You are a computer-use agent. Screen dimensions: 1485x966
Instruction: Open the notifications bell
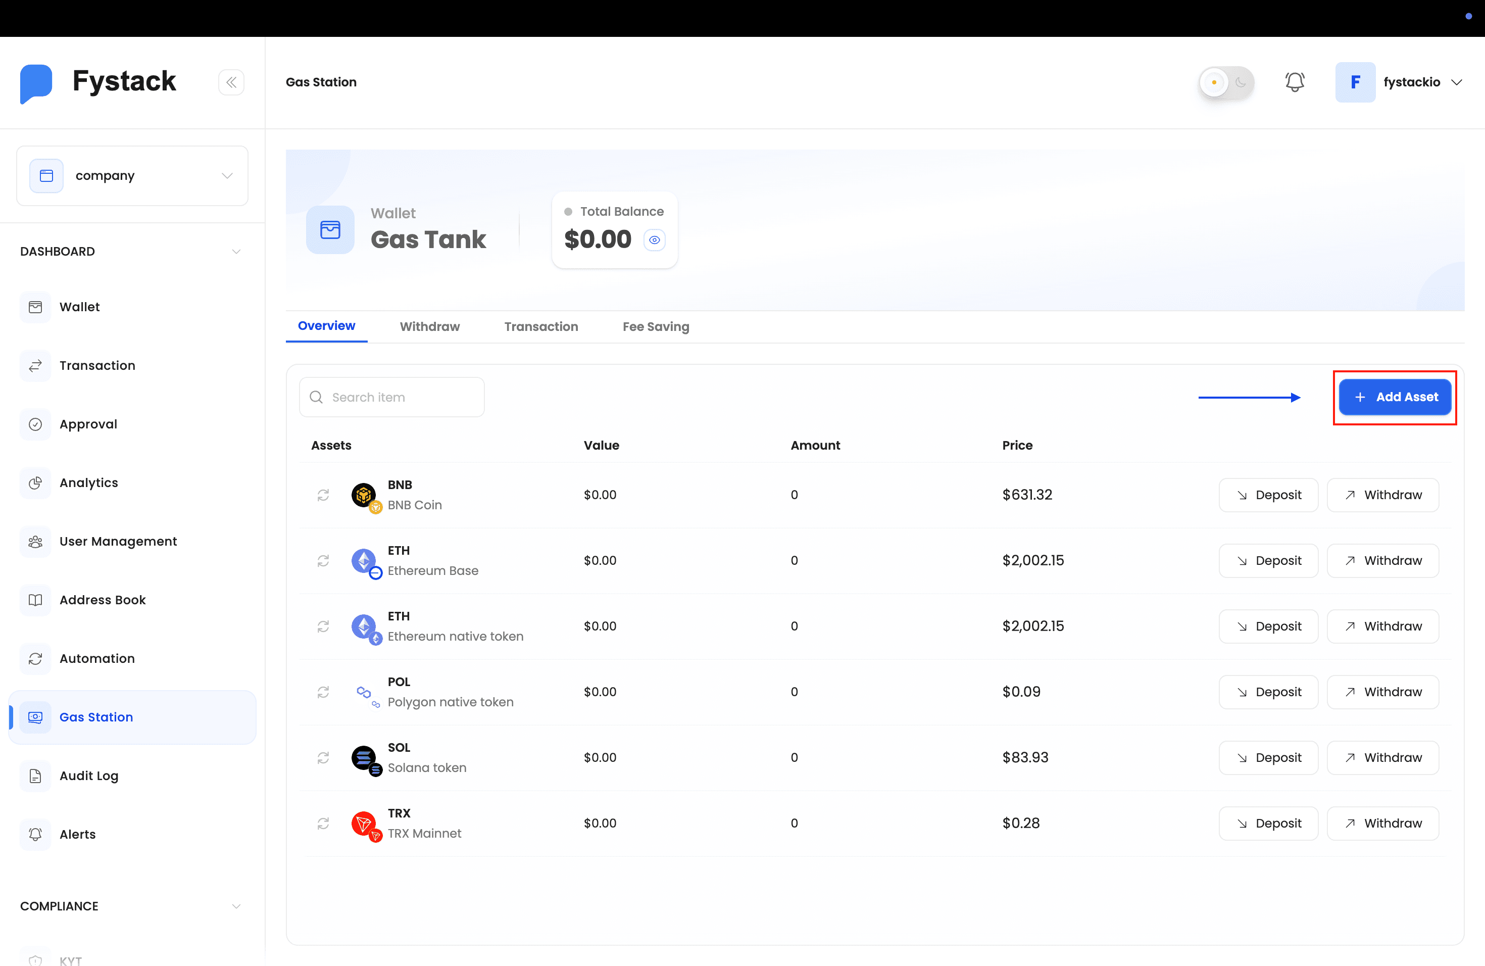1295,82
